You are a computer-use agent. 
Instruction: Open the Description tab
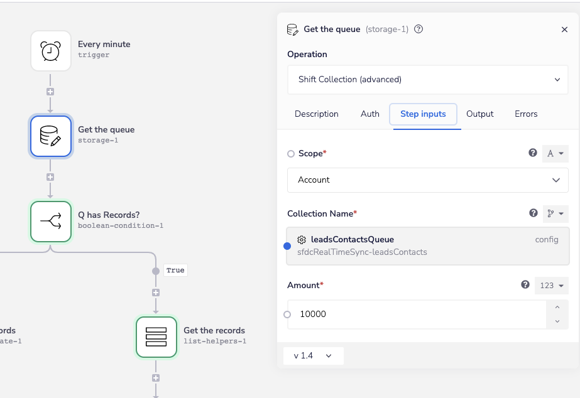(x=317, y=114)
